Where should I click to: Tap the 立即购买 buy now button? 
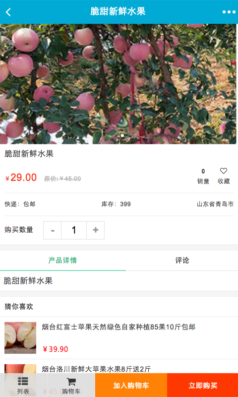click(x=203, y=386)
